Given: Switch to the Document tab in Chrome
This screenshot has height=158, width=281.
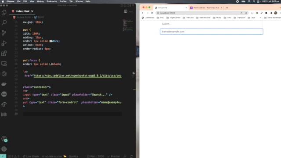Looking at the screenshot, I should pos(171,8).
